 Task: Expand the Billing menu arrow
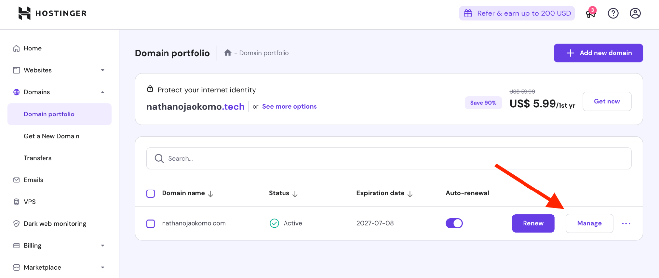(103, 246)
